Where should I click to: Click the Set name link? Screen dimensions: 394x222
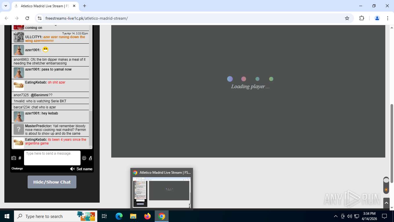point(84,169)
